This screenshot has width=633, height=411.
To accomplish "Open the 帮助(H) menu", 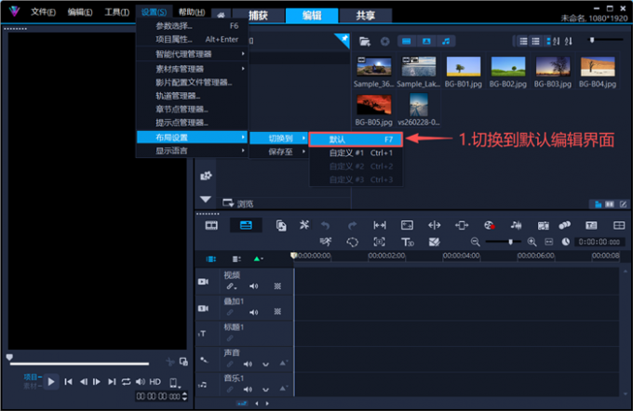I will coord(192,12).
